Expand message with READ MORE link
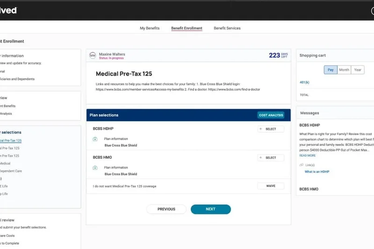This screenshot has width=374, height=249. [x=308, y=156]
